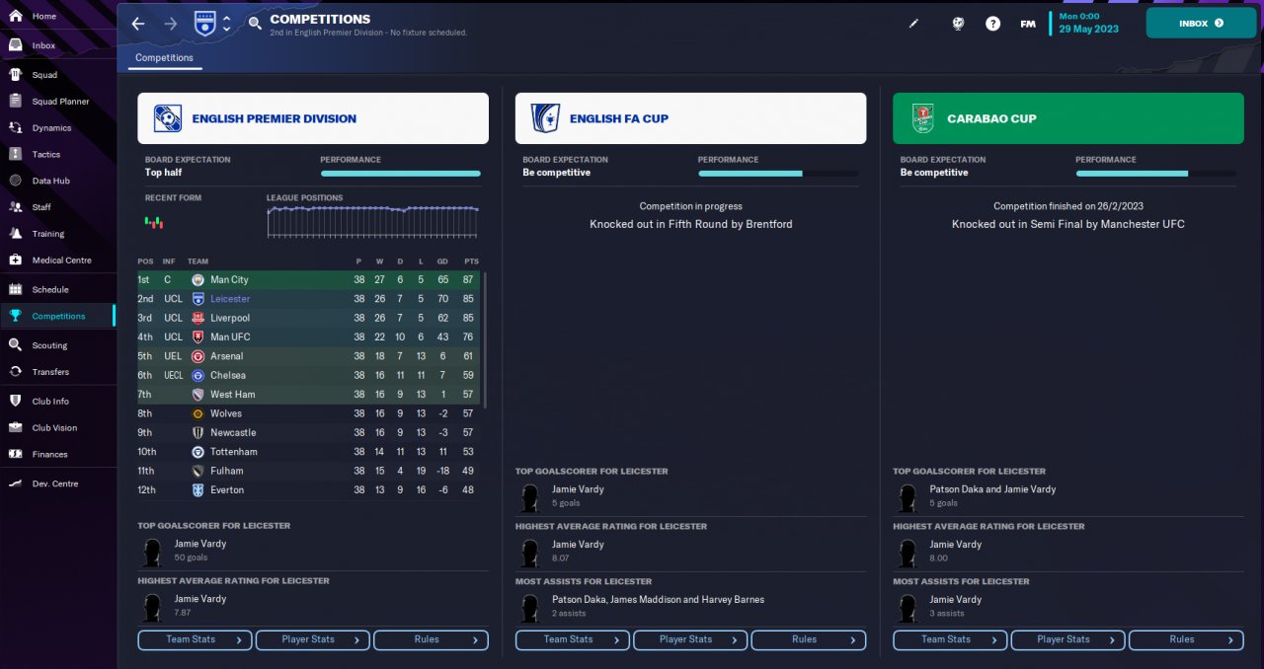This screenshot has width=1264, height=669.
Task: Click the Staff sidebar icon
Action: [15, 207]
